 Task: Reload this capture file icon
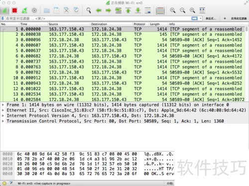[76, 10]
